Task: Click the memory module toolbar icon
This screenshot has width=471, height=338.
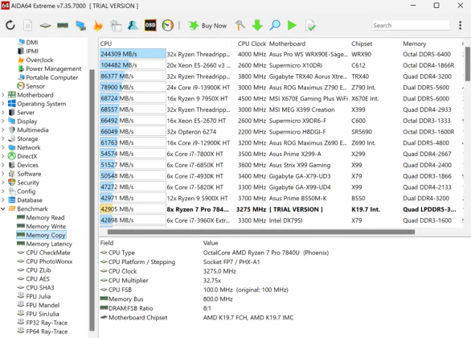Action: (63, 26)
